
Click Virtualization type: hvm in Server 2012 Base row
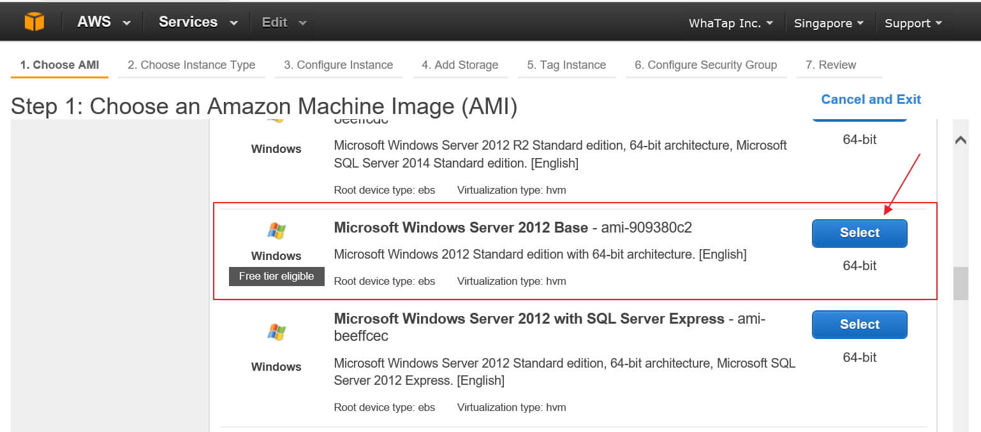pyautogui.click(x=512, y=281)
